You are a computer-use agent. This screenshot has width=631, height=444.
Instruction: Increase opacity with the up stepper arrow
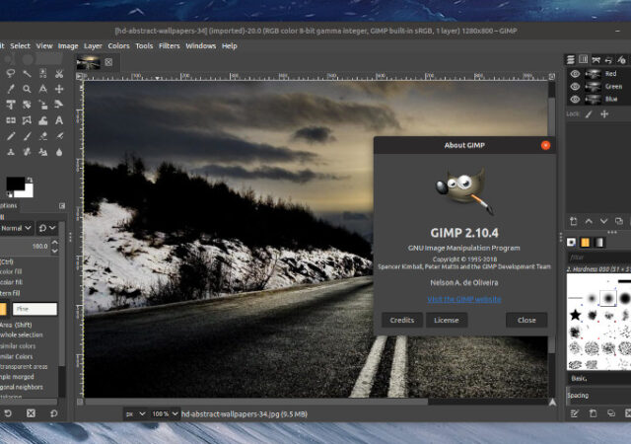click(55, 243)
